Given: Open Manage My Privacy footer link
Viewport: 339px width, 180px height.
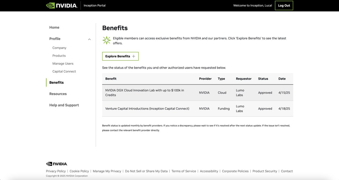Looking at the screenshot, I should [107, 171].
